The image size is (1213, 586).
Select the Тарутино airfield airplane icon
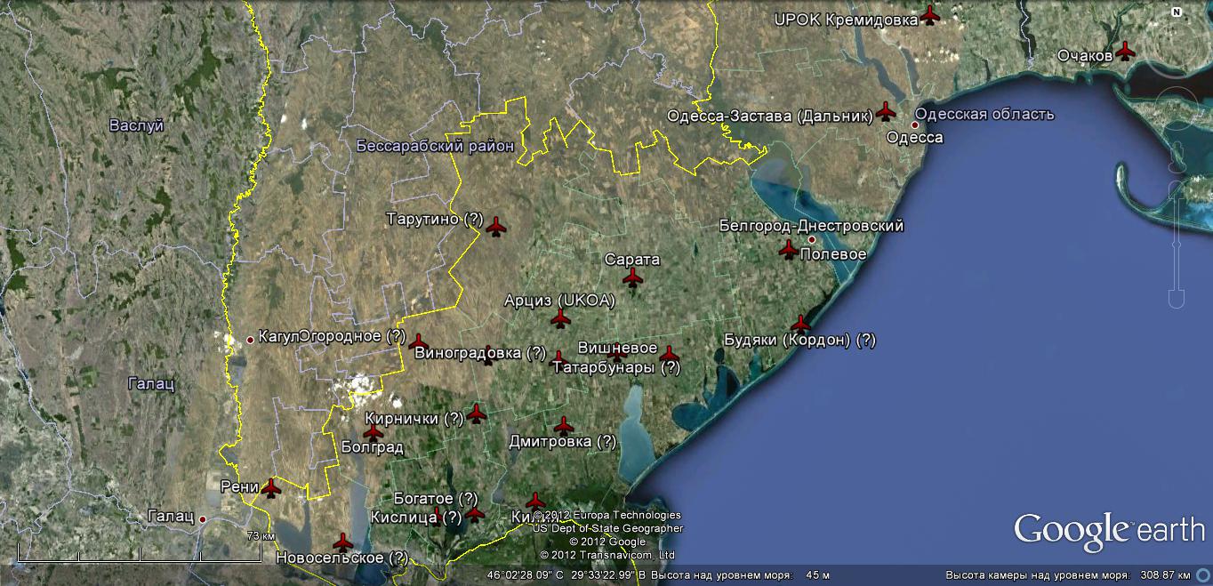(495, 227)
